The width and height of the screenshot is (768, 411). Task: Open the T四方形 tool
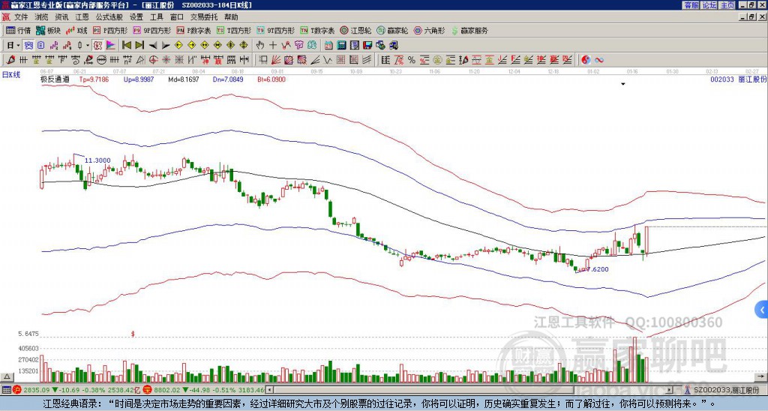click(x=234, y=30)
